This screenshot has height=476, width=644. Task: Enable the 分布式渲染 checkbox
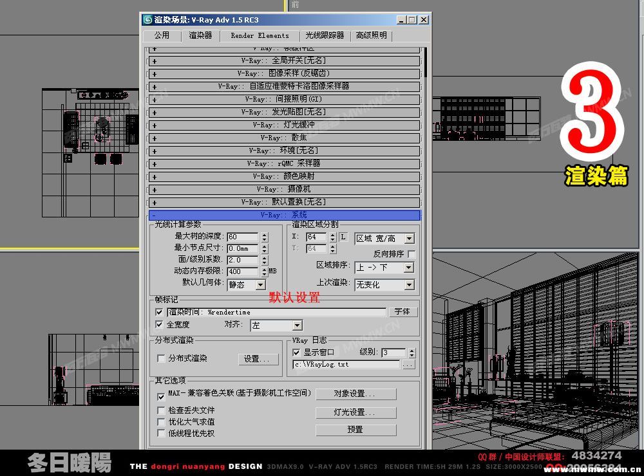(x=162, y=358)
